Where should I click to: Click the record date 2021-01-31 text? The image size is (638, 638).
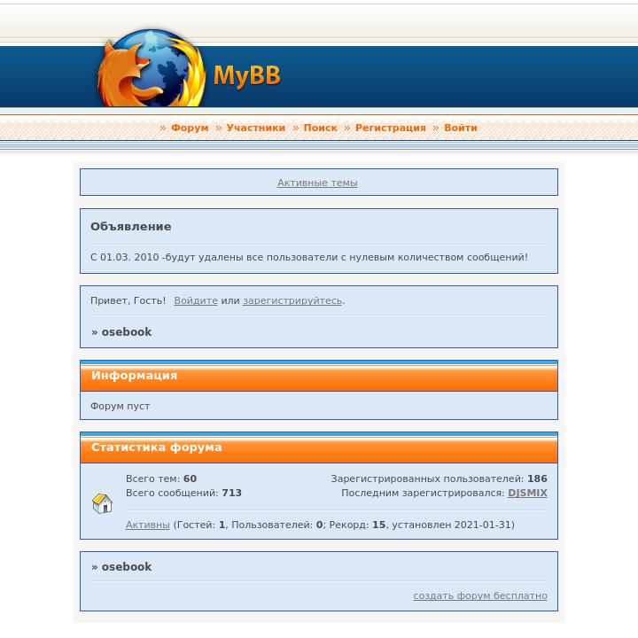pyautogui.click(x=483, y=525)
